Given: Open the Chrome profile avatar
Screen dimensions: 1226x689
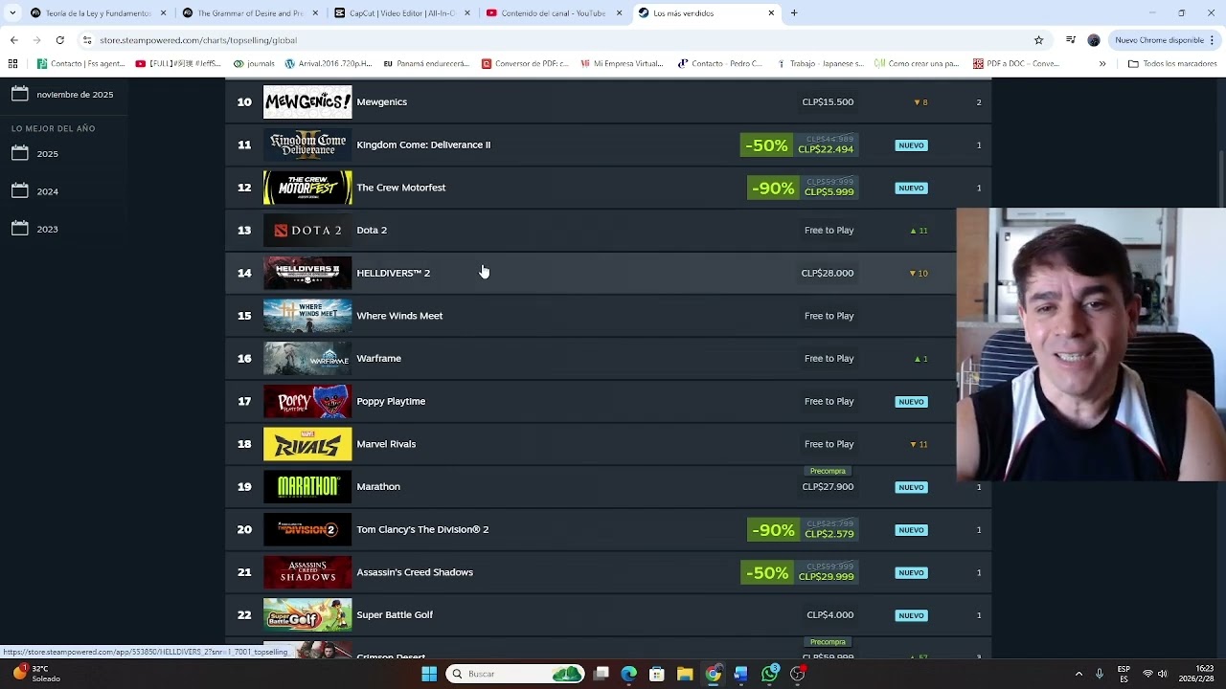Looking at the screenshot, I should [x=1094, y=40].
